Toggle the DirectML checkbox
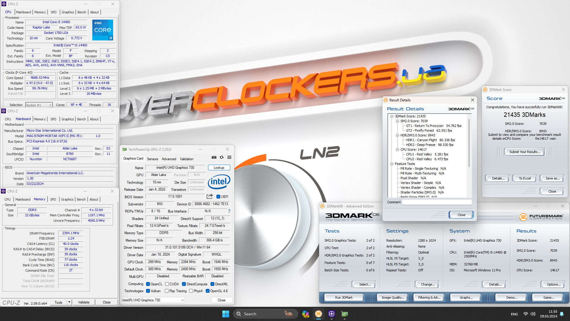Image resolution: width=570 pixels, height=321 pixels. tap(212, 284)
